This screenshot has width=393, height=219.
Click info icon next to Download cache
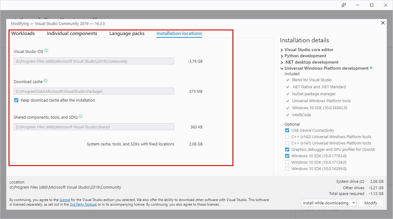click(x=46, y=81)
